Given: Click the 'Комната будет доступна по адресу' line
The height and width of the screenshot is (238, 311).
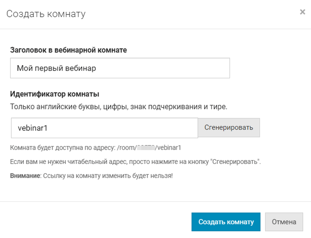Looking at the screenshot, I should [63, 148].
